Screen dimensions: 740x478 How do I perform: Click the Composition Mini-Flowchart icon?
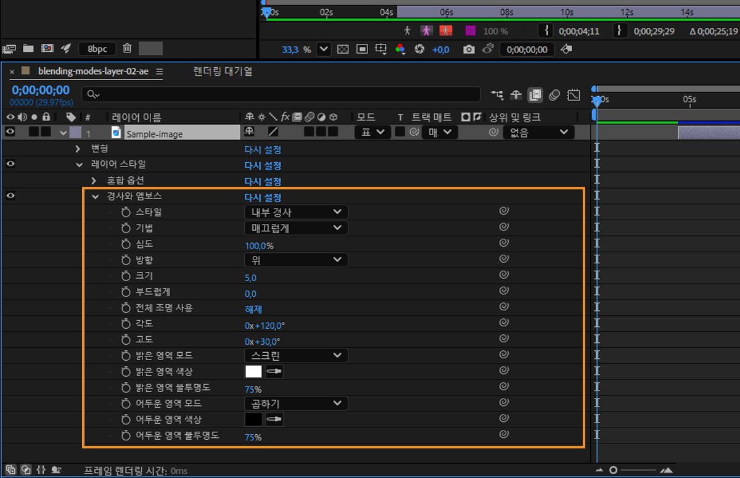pos(497,94)
